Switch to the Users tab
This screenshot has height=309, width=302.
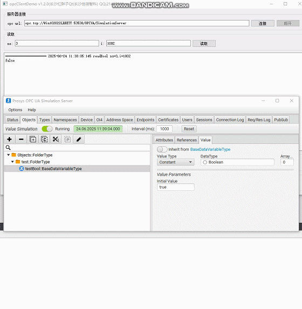(187, 120)
